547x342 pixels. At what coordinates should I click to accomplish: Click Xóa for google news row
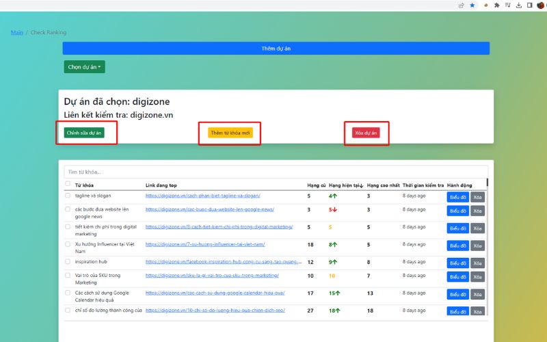pyautogui.click(x=477, y=211)
